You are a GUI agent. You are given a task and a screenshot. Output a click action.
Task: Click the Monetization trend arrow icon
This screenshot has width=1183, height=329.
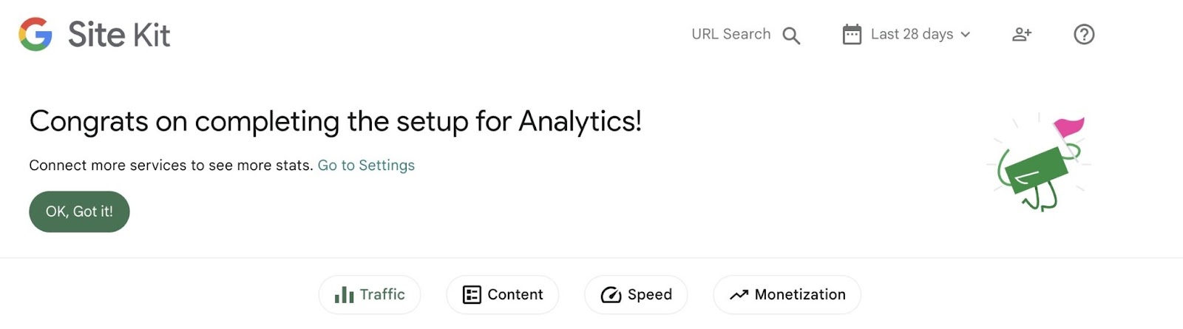click(739, 295)
